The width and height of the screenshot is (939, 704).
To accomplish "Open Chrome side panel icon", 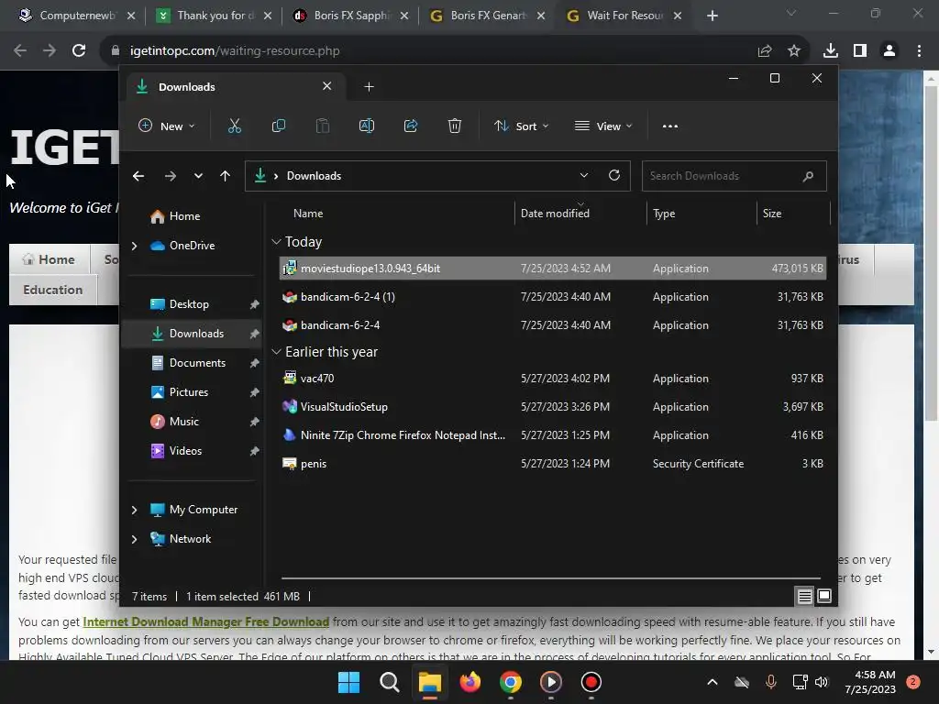I will 860,51.
